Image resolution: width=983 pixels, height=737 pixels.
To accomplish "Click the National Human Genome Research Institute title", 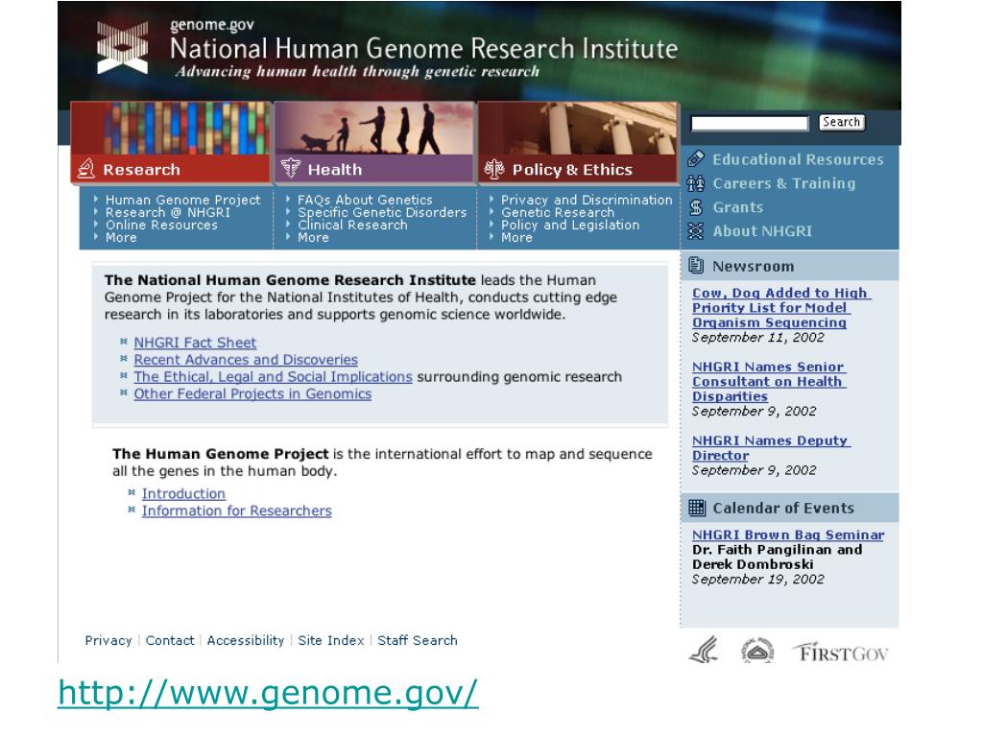I will pos(423,48).
